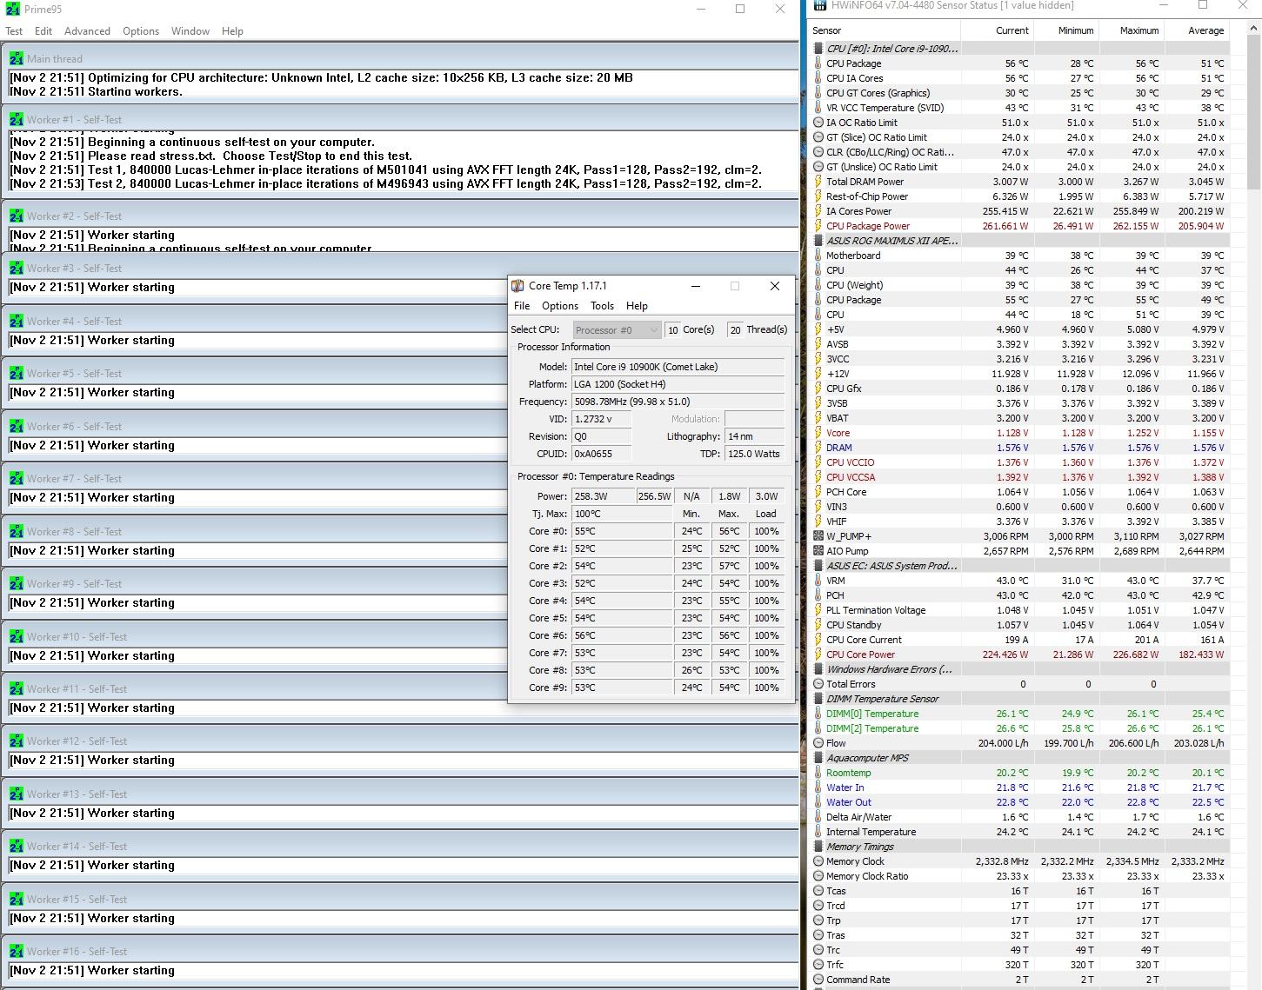Click the Worker #2 Self-Test window icon
1262x990 pixels.
point(17,216)
